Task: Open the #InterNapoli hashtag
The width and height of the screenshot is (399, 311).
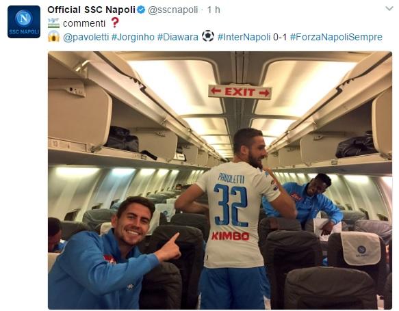Action: click(244, 37)
